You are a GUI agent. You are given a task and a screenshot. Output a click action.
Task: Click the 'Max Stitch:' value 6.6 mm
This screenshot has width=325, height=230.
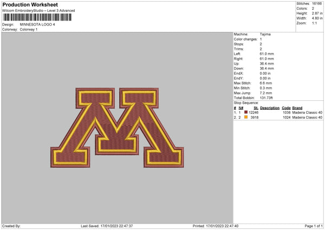tap(266, 83)
